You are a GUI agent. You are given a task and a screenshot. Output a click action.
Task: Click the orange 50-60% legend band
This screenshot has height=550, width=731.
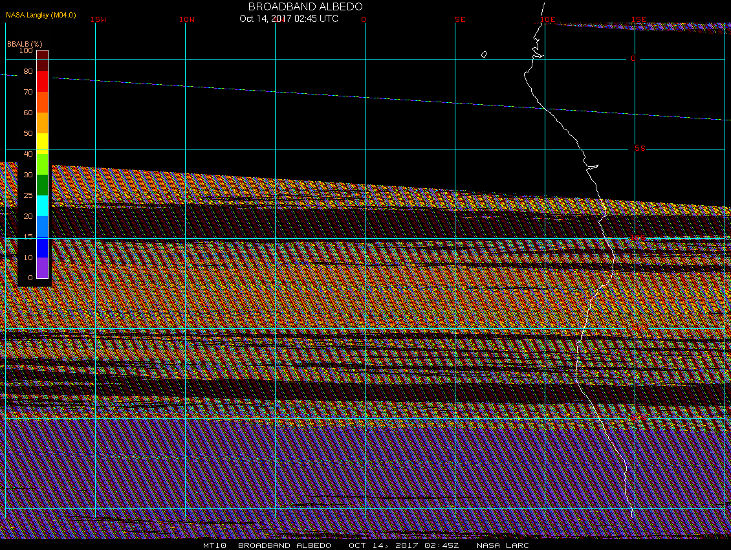[42, 123]
